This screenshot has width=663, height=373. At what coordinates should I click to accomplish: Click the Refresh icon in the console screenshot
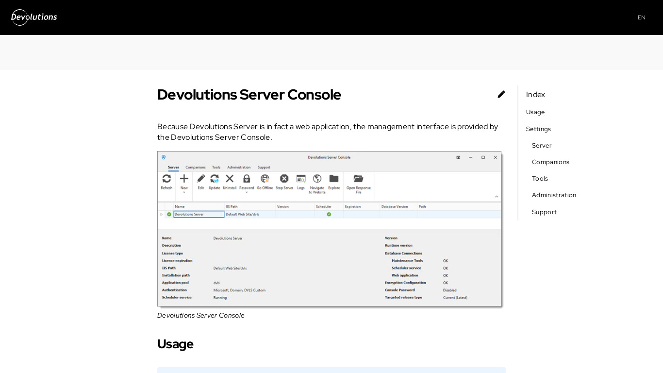[166, 179]
